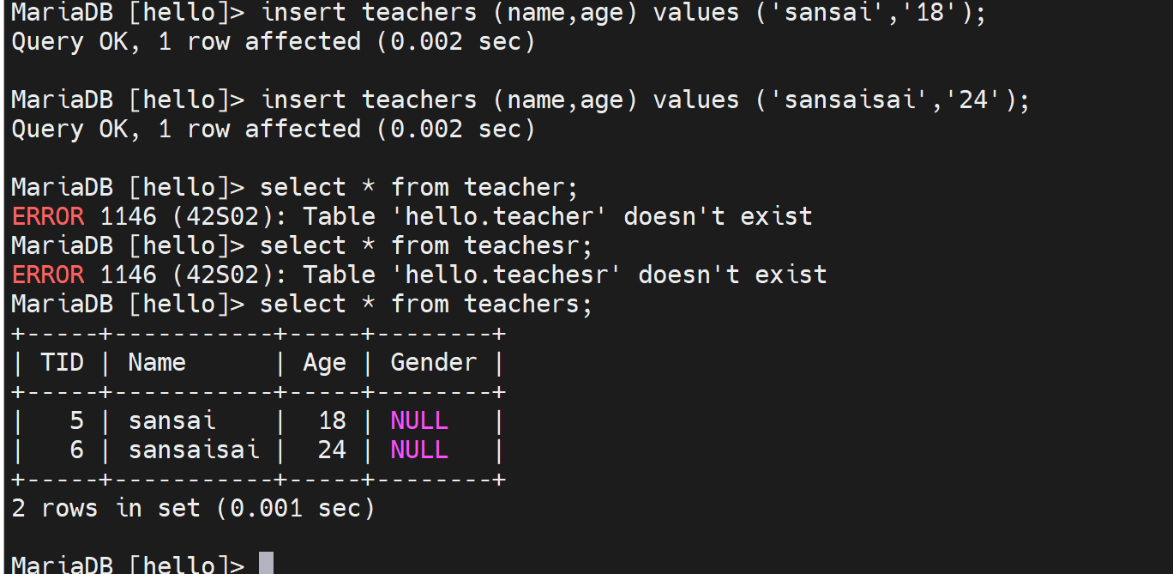Click the 'select * from teachers;' command text
This screenshot has height=574, width=1173.
426,305
